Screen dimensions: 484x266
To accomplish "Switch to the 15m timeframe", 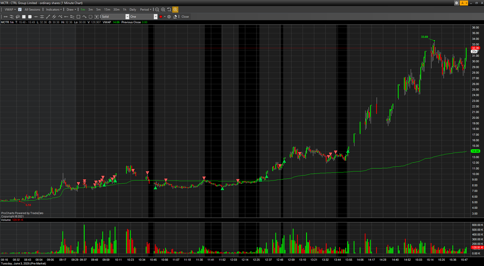I will pyautogui.click(x=107, y=9).
